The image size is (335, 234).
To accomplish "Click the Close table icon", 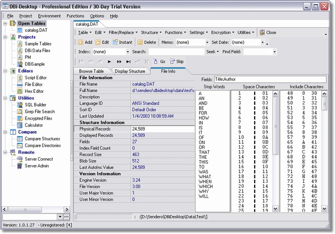I will tap(262, 33).
